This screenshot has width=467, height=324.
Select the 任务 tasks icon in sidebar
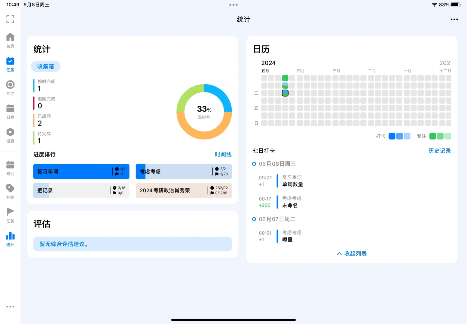click(10, 64)
